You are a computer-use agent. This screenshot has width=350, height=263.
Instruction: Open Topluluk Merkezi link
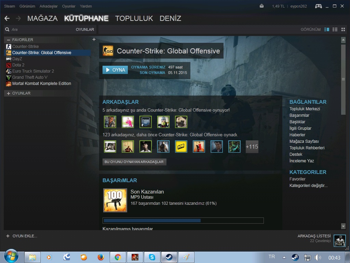tap(305, 109)
